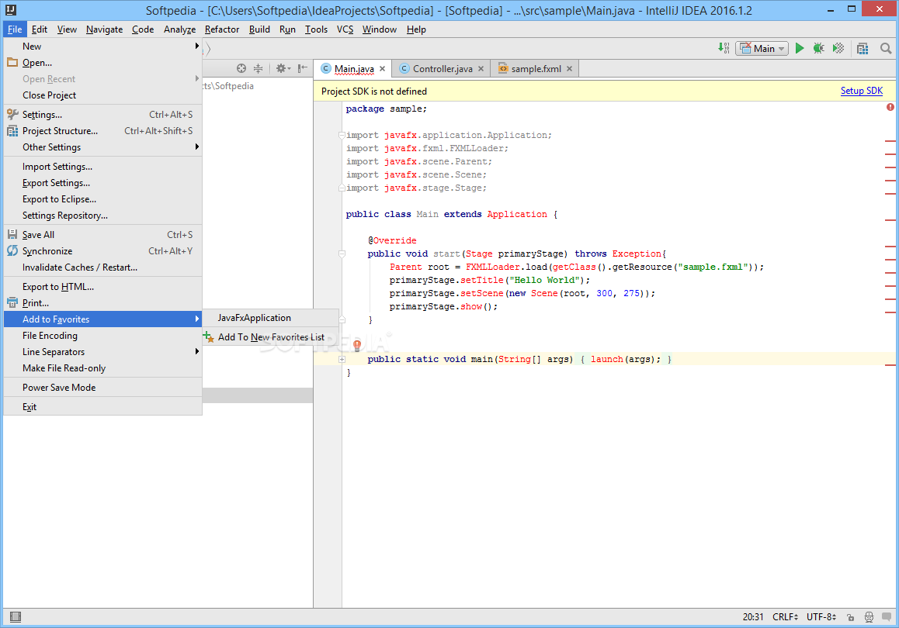Viewport: 899px width, 628px height.
Task: Change file encoding UTF-8 in status bar
Action: click(821, 616)
